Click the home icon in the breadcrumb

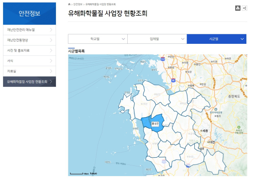point(69,4)
